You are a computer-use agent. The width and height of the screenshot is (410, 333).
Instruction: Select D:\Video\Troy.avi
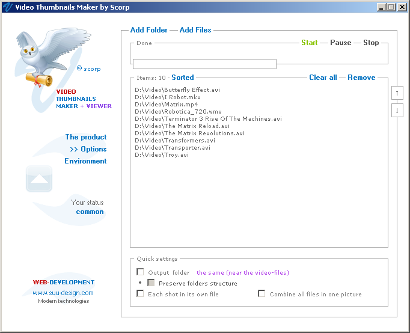[x=162, y=155]
